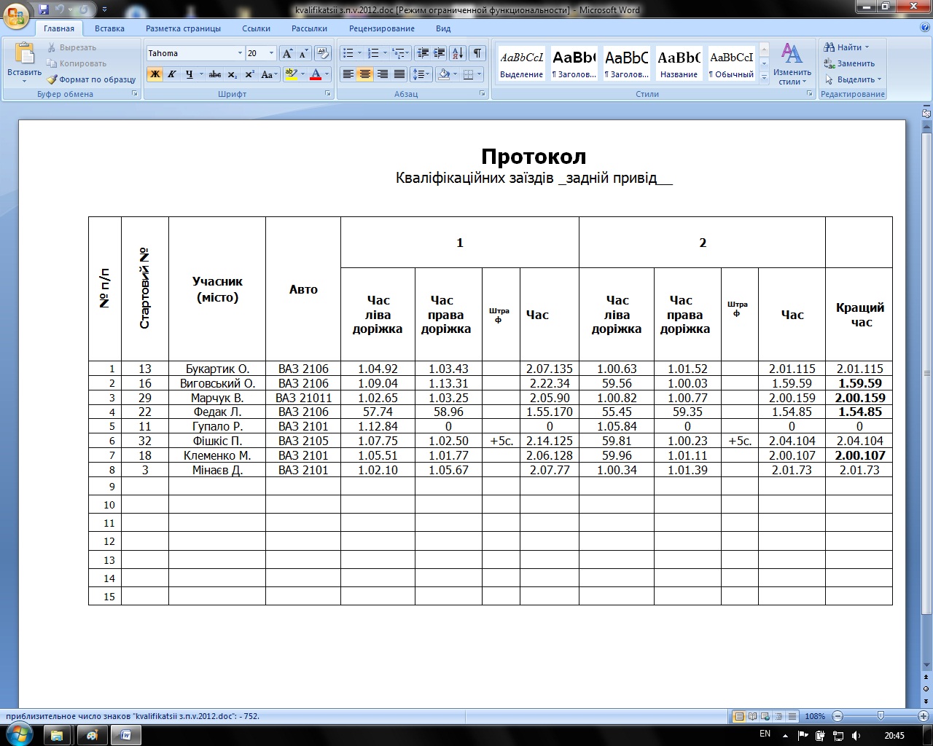Click the red font color button
The width and height of the screenshot is (933, 746).
point(316,74)
